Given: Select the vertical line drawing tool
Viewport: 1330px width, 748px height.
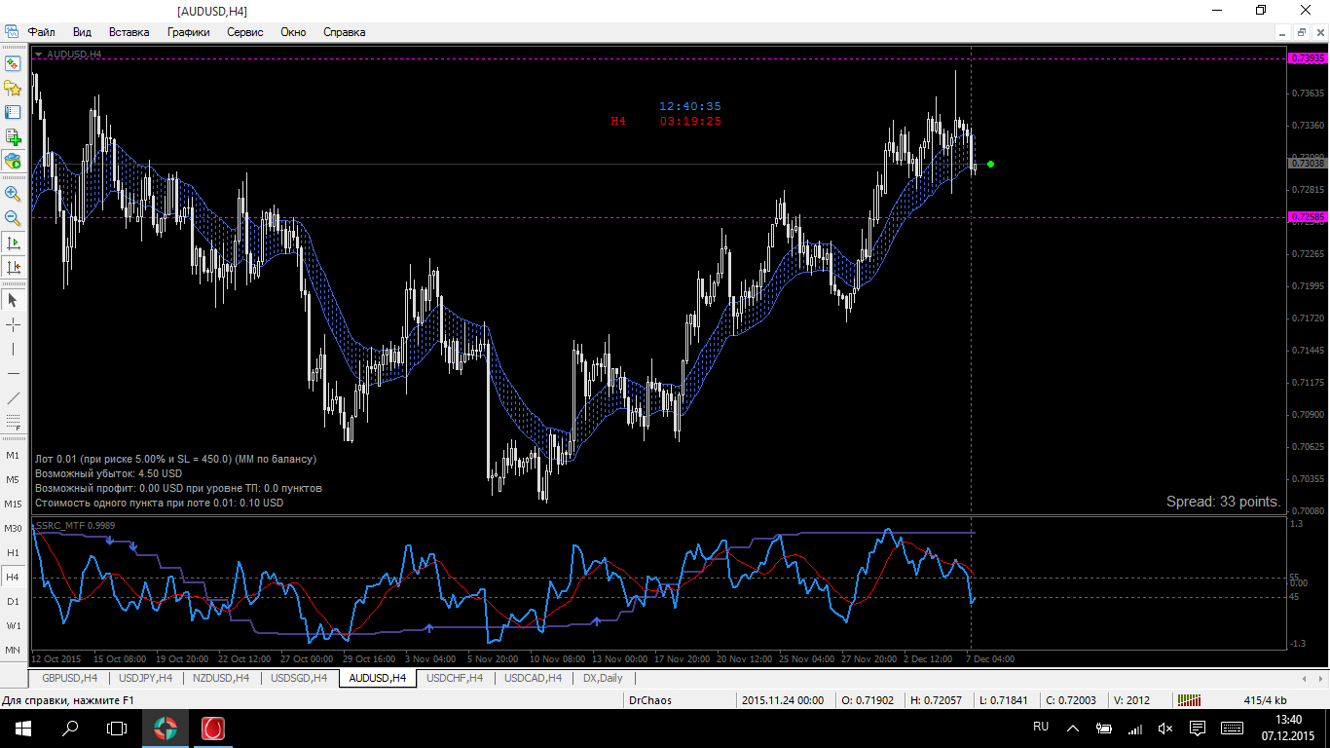Looking at the screenshot, I should click(x=13, y=349).
